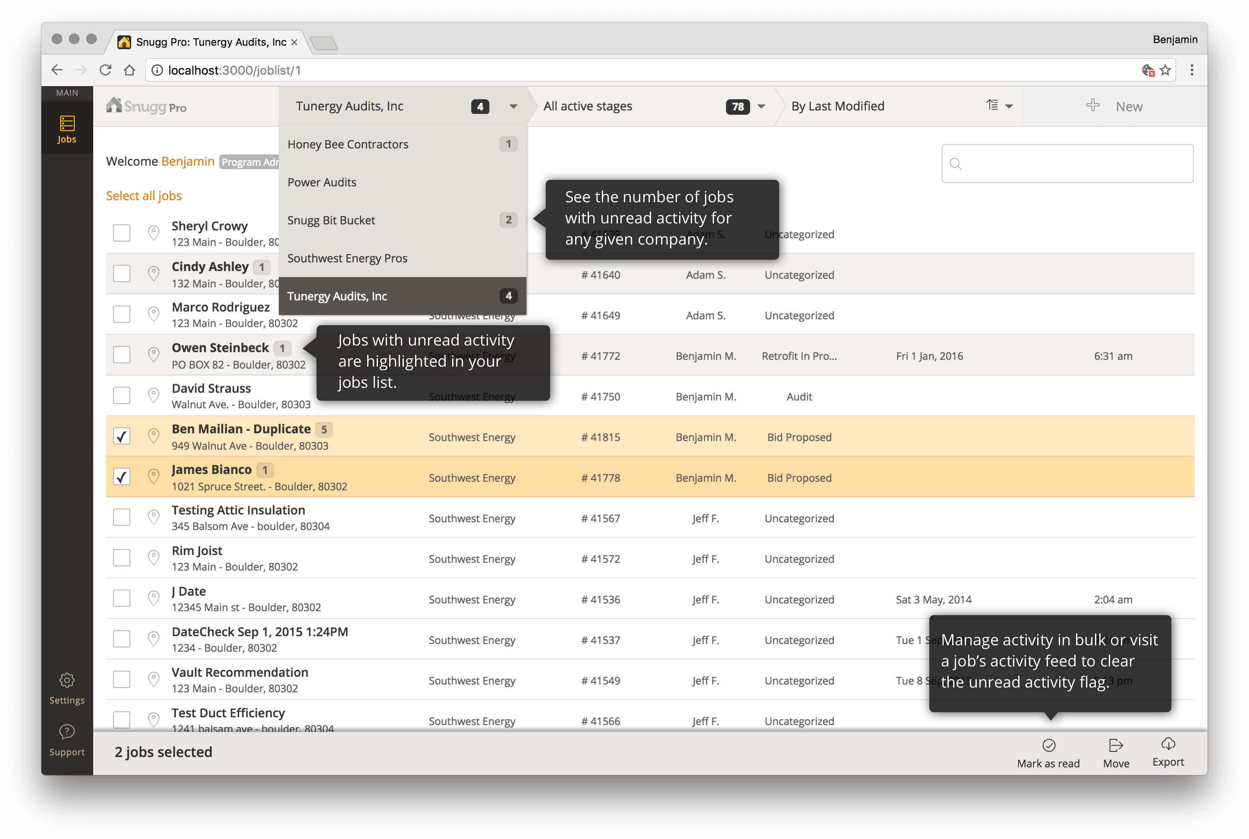The width and height of the screenshot is (1249, 839).
Task: Check the Marco Rodriguez job checkbox
Action: (122, 314)
